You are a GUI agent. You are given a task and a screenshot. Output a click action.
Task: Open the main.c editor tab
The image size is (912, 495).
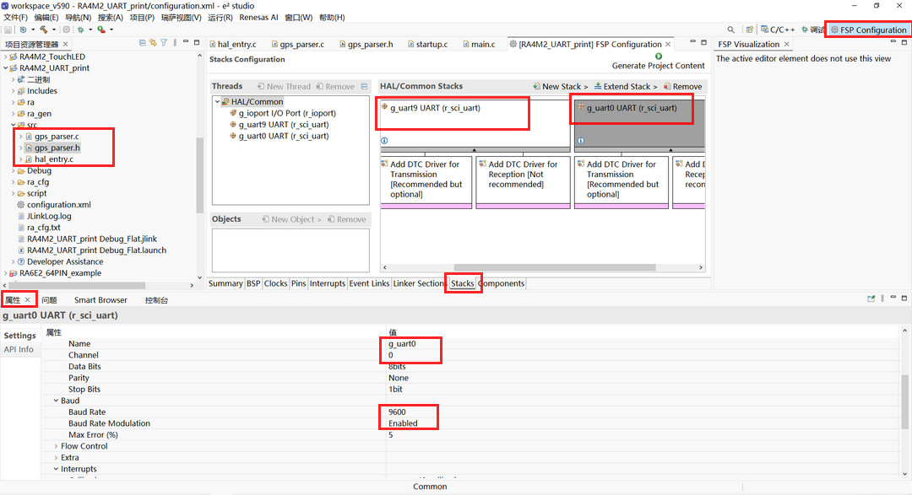coord(479,44)
